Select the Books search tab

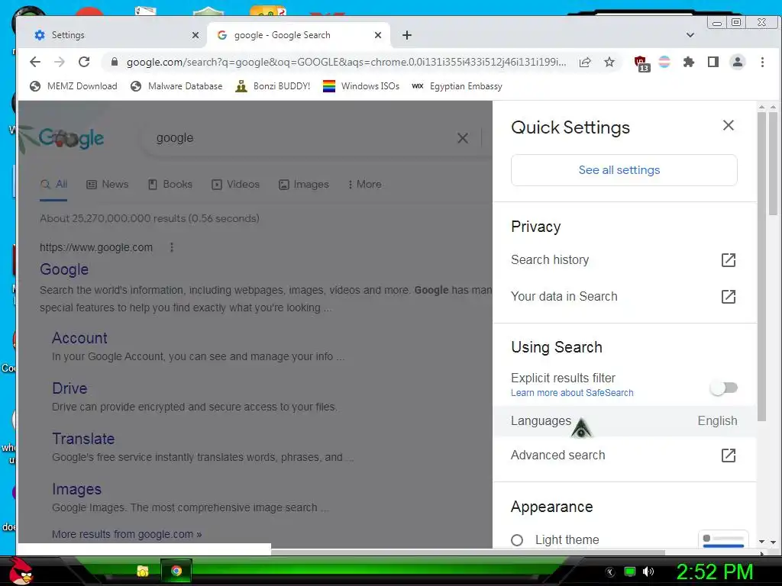pyautogui.click(x=170, y=185)
